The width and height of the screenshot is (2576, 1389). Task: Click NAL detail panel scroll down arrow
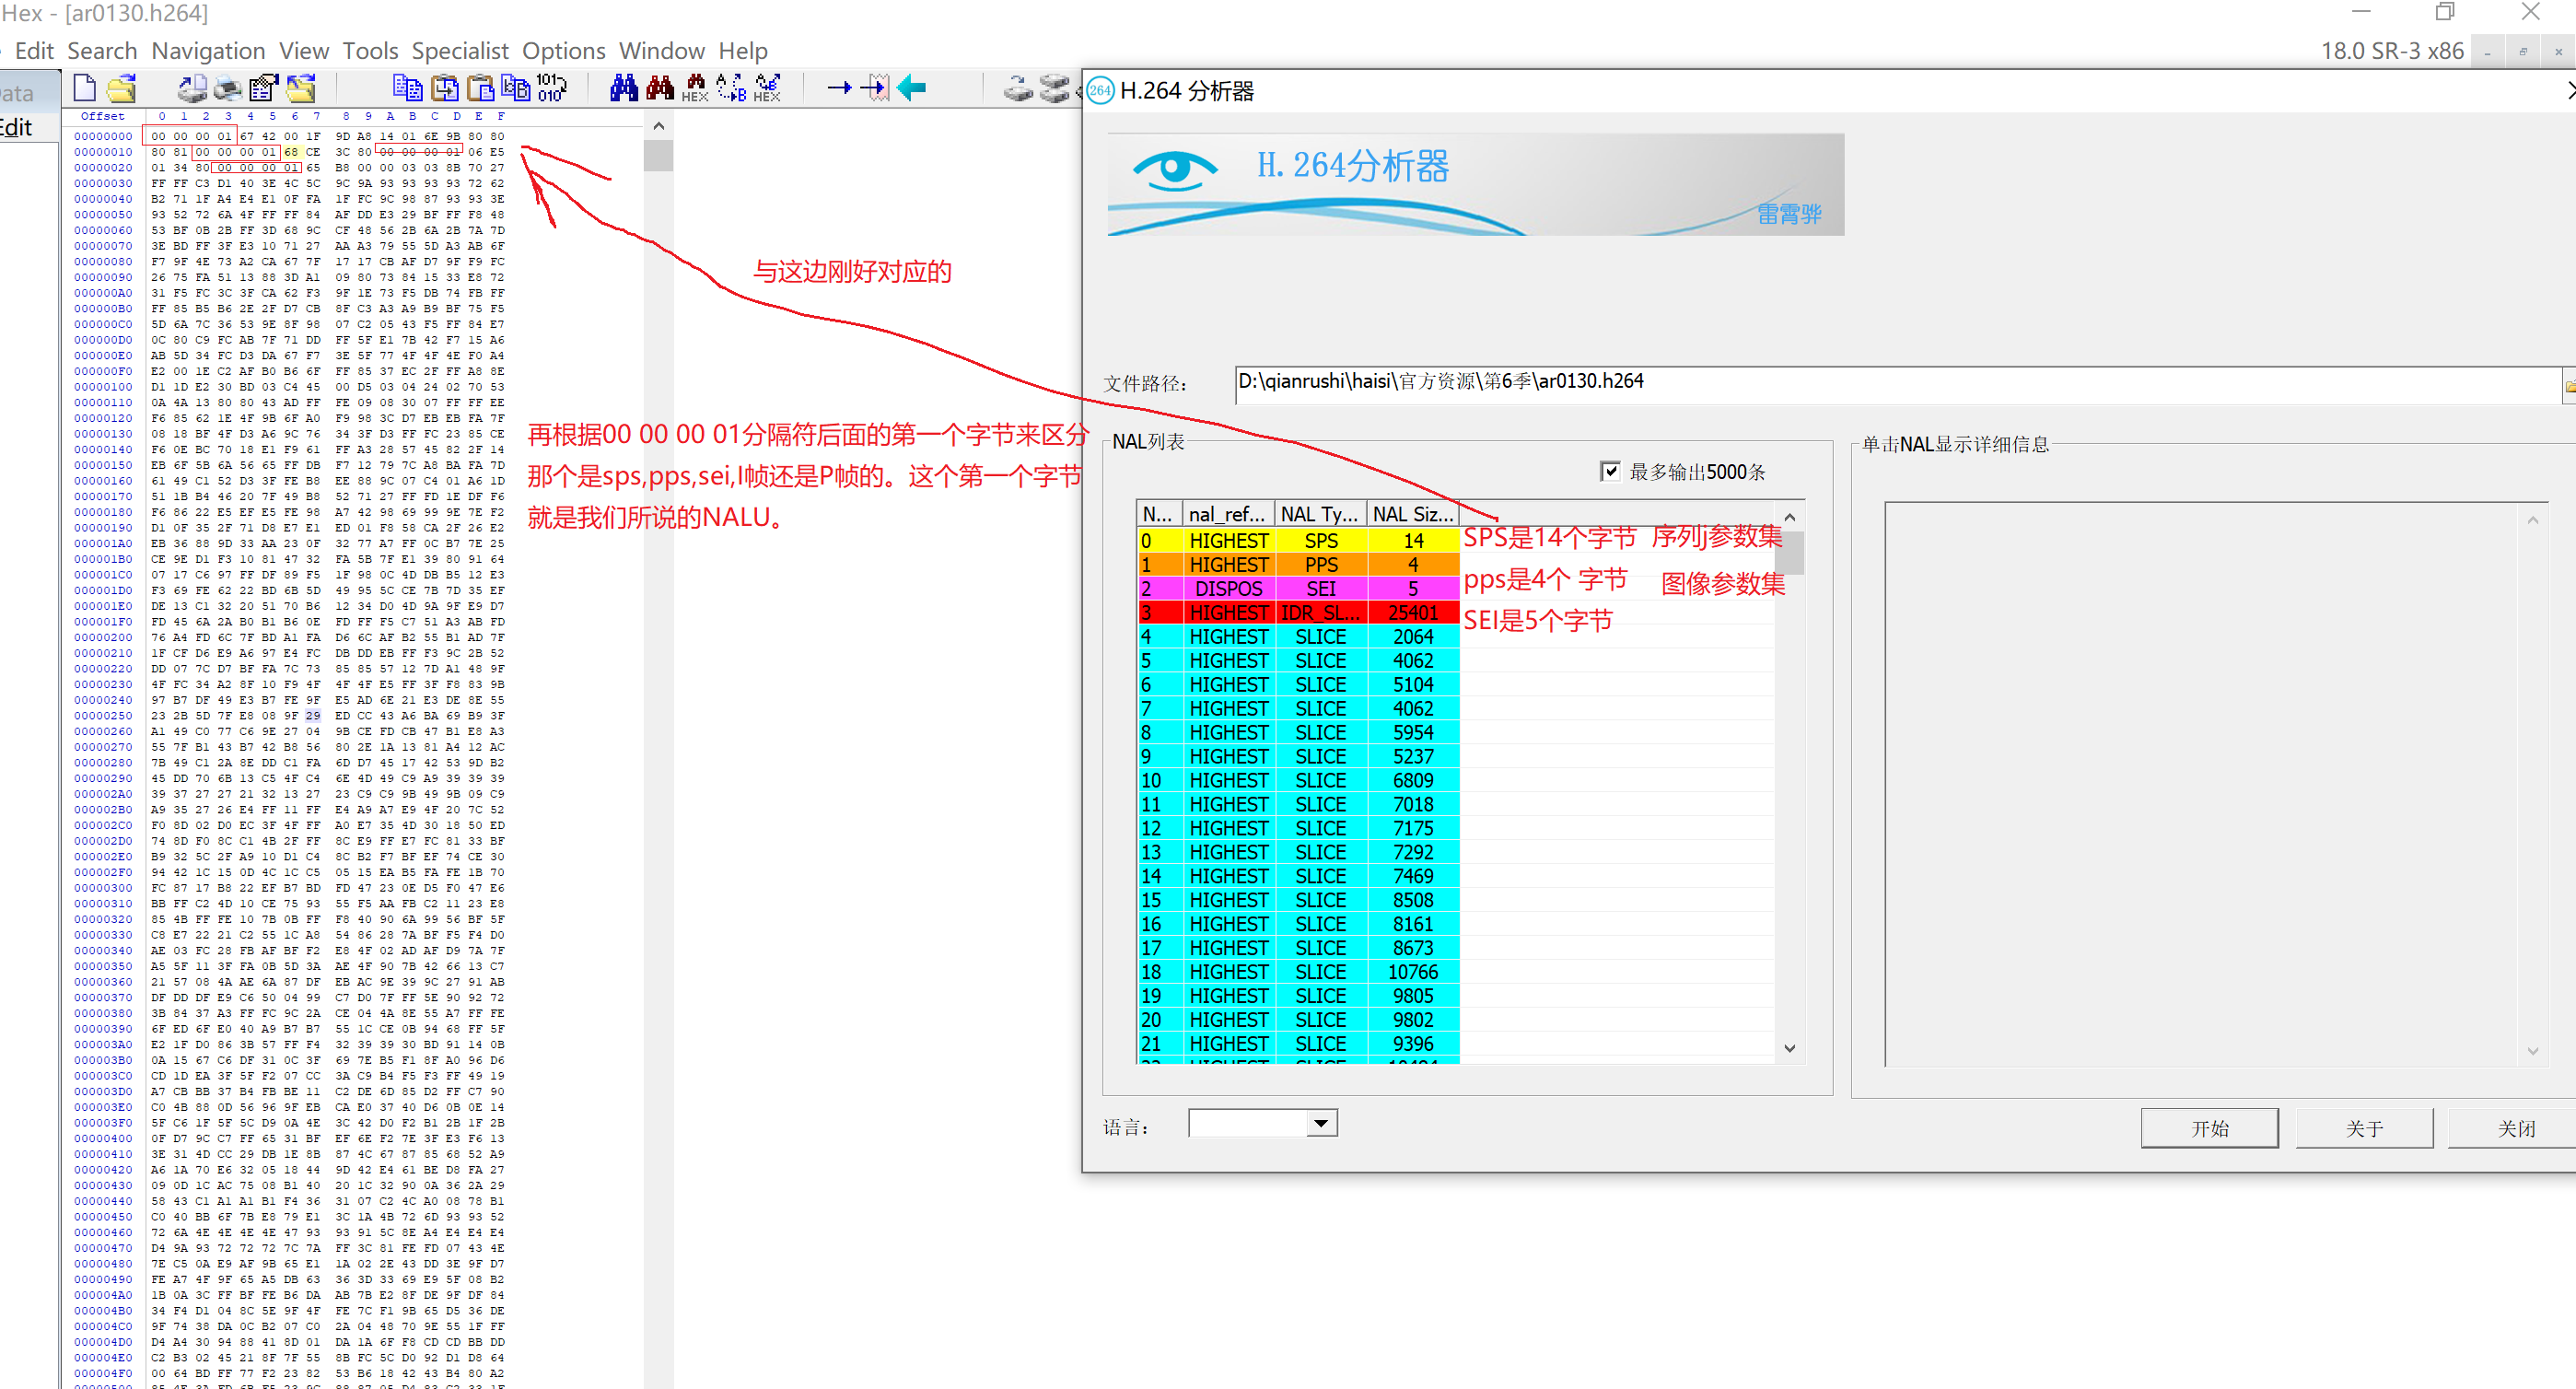click(x=2533, y=1050)
